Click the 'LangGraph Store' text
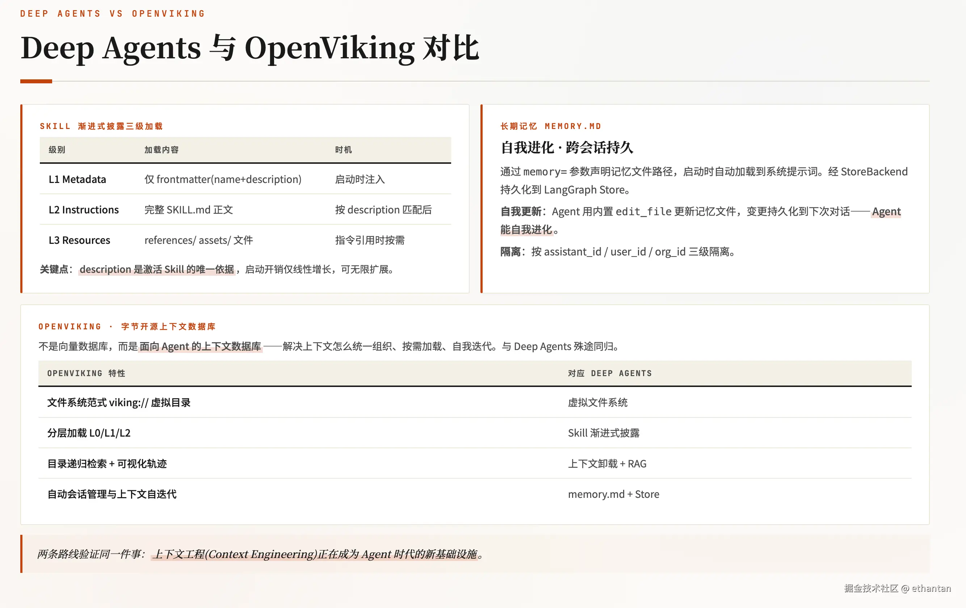 point(584,190)
